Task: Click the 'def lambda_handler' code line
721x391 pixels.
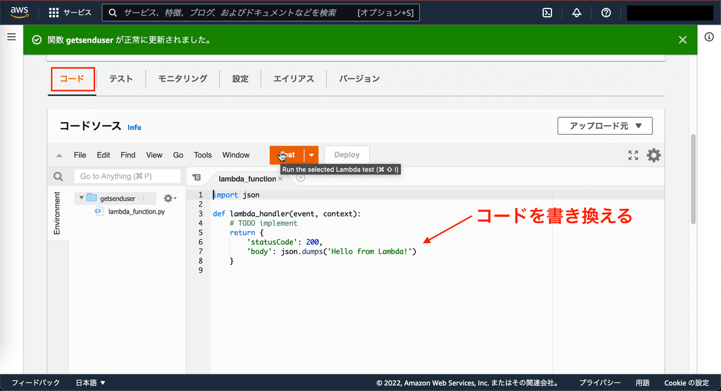Action: pos(286,214)
